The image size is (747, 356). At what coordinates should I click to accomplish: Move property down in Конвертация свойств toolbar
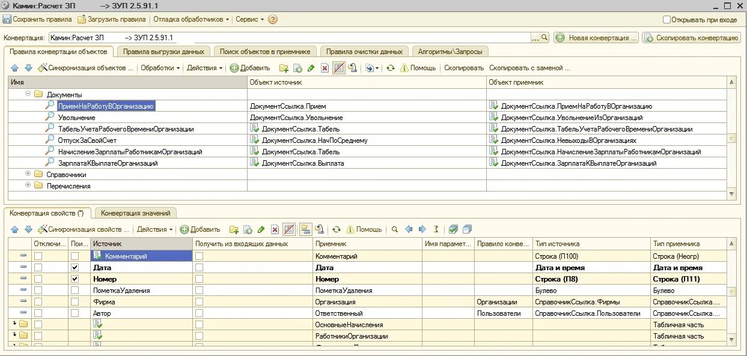(28, 229)
